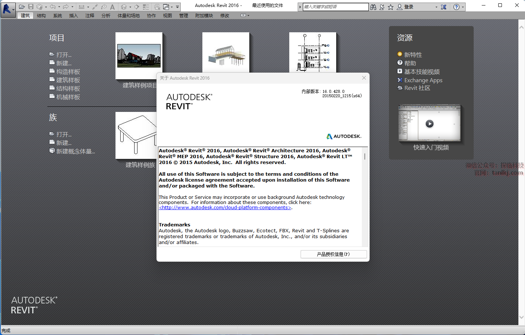
Task: Play the 快速入门视频 thumbnail
Action: pyautogui.click(x=429, y=124)
